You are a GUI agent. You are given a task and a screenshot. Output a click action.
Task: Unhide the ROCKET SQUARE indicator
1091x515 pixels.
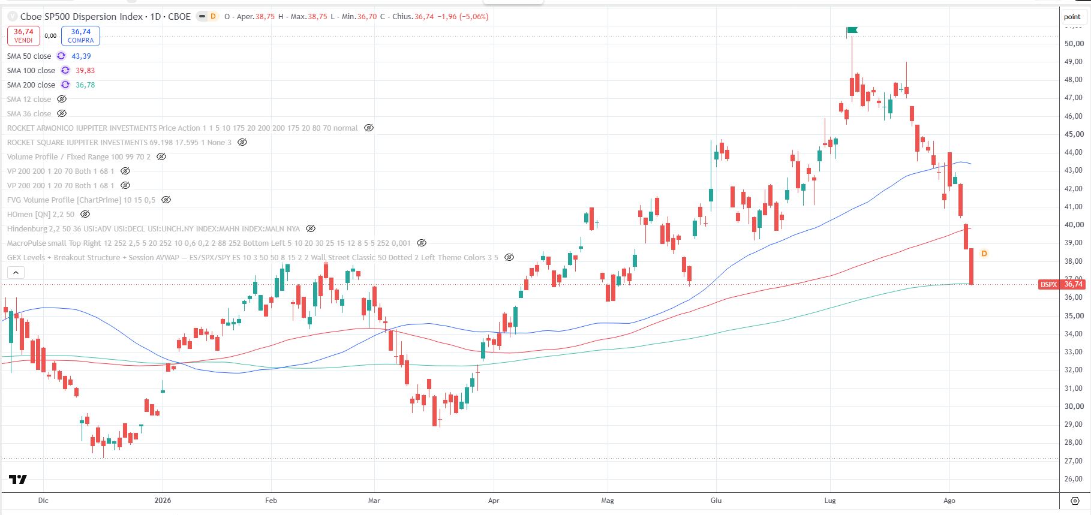(x=242, y=142)
